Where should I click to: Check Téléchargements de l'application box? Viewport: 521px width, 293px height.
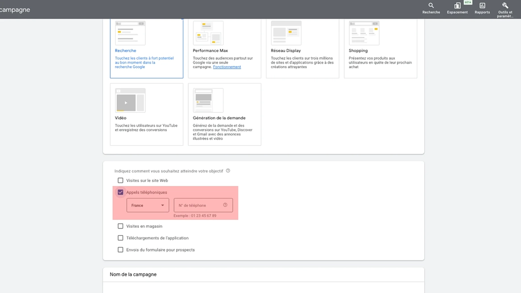click(120, 238)
